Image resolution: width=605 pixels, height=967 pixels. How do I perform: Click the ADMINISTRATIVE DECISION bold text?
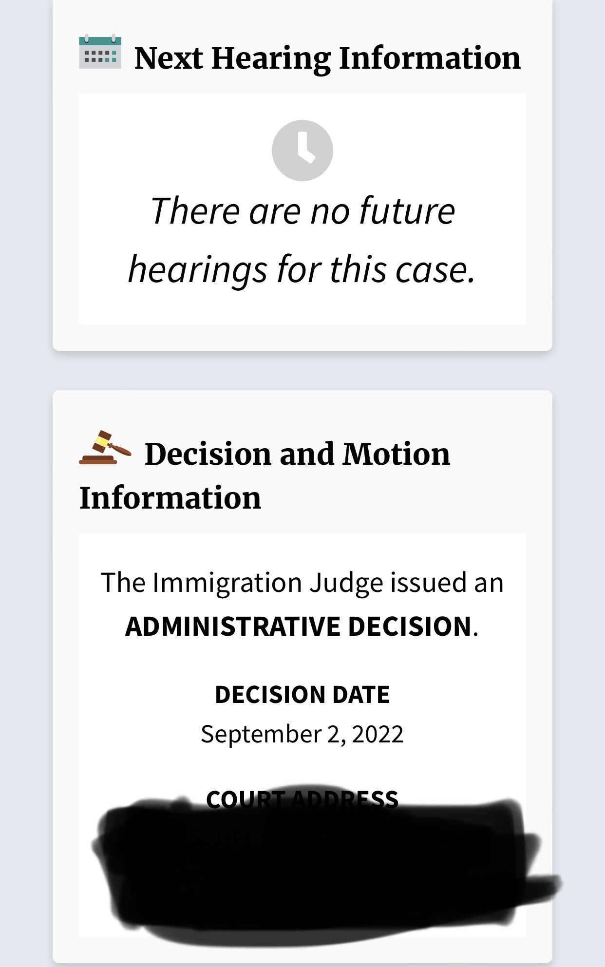(x=299, y=626)
